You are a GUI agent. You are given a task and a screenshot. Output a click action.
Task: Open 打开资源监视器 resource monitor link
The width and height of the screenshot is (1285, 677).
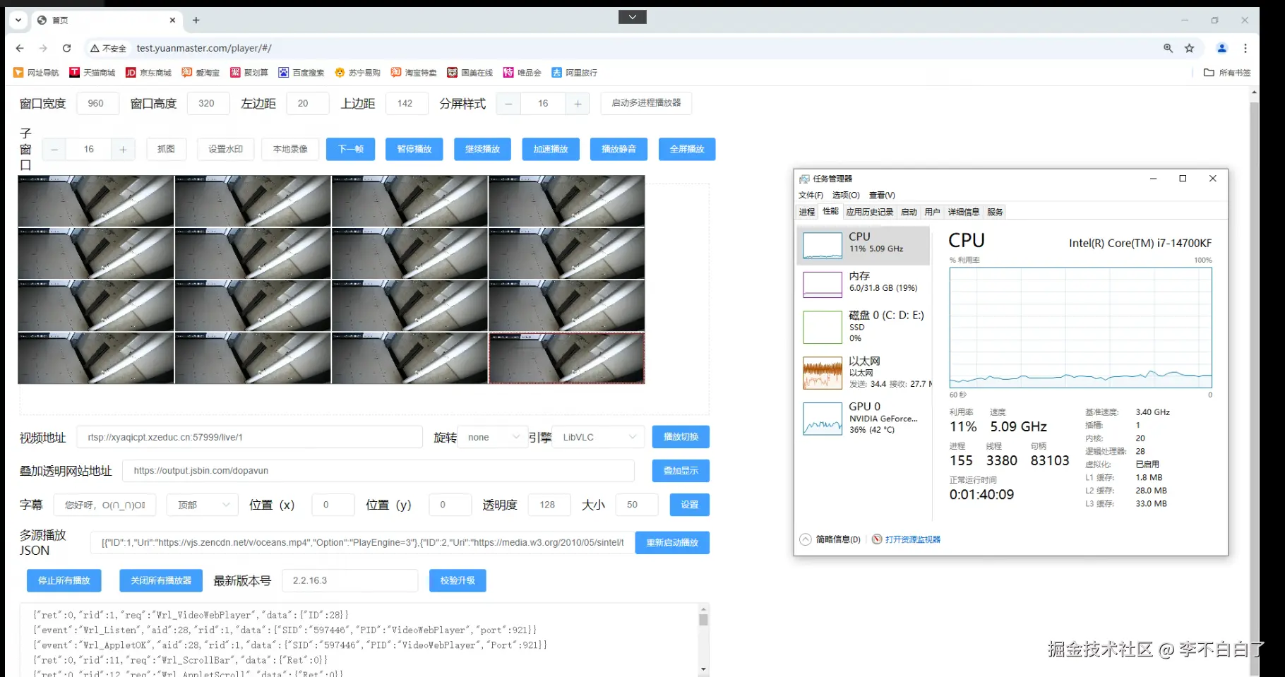click(x=912, y=539)
